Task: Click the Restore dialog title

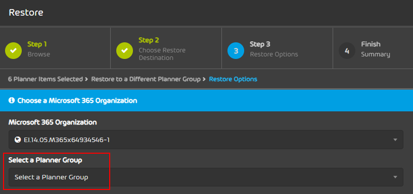Action: click(26, 12)
